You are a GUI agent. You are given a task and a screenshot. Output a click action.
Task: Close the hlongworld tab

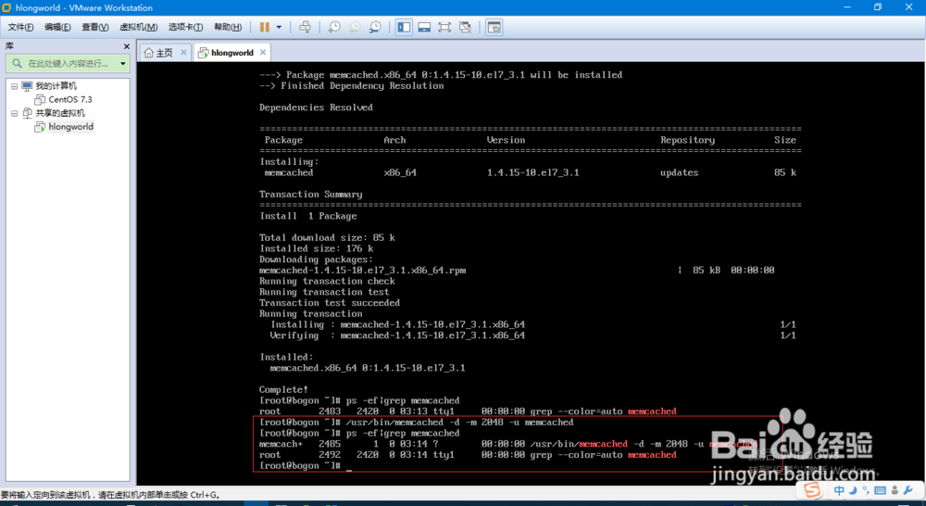[263, 53]
